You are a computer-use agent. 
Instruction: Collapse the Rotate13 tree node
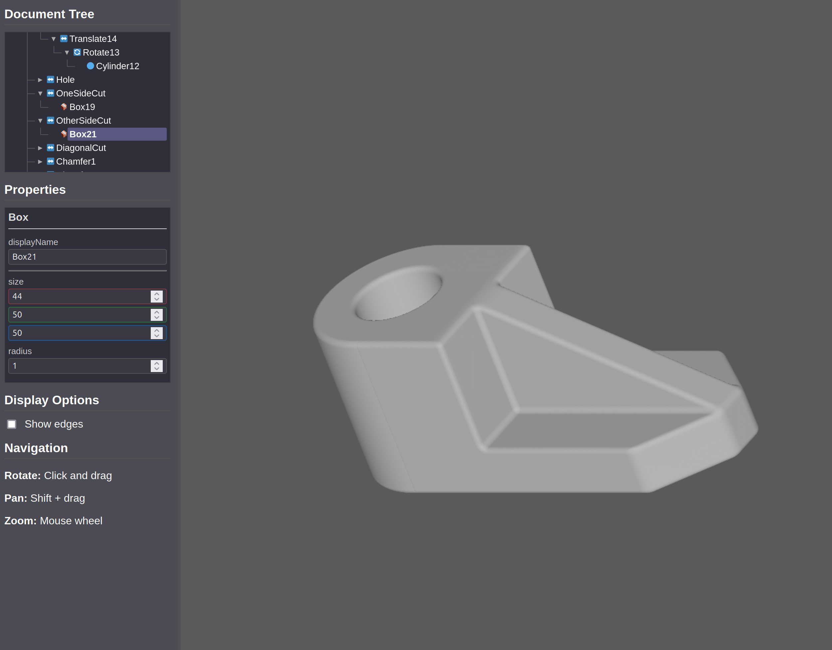click(67, 53)
